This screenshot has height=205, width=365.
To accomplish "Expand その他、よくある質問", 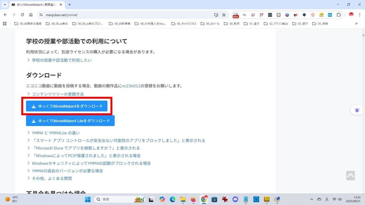I will pyautogui.click(x=52, y=178).
